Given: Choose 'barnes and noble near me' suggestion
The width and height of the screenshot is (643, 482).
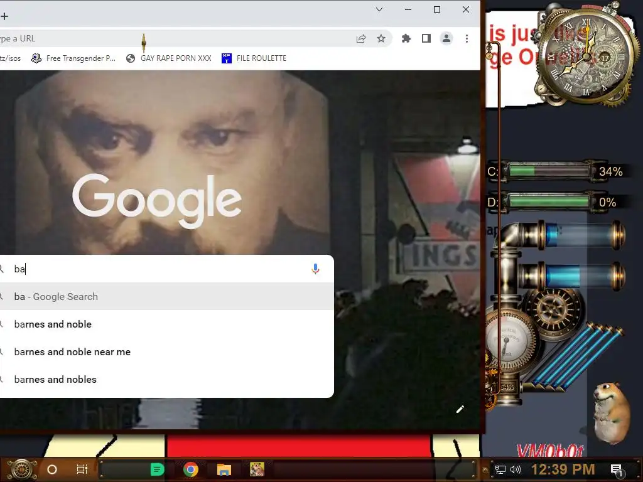Looking at the screenshot, I should (166, 351).
